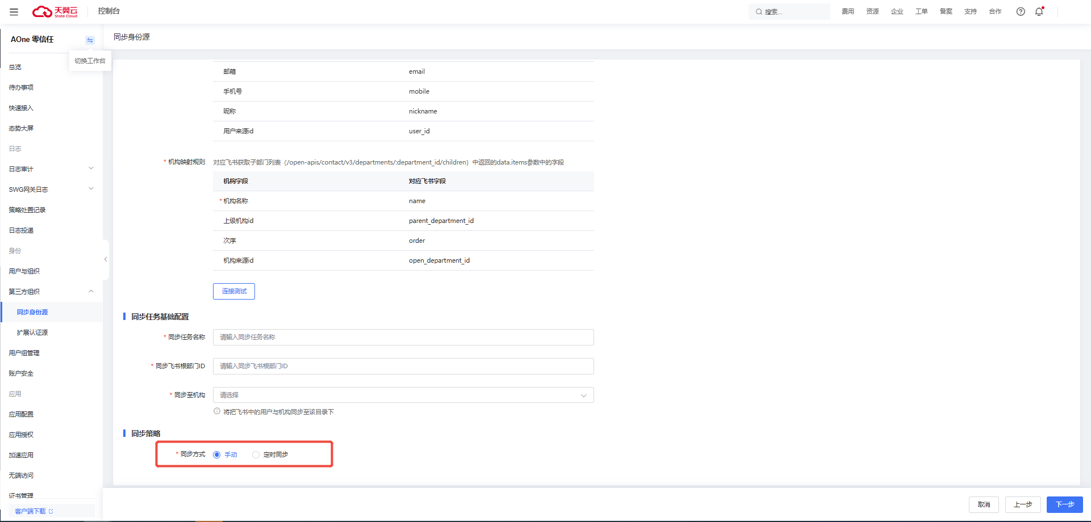Click the 天翼云 State Cloud logo
Image resolution: width=1091 pixels, height=522 pixels.
(x=55, y=11)
